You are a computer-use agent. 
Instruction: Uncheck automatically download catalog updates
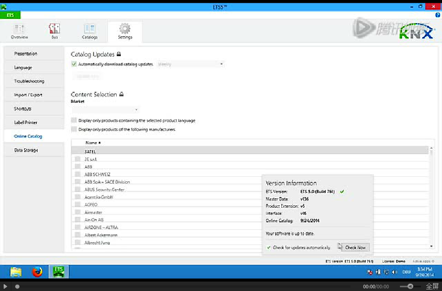point(74,64)
